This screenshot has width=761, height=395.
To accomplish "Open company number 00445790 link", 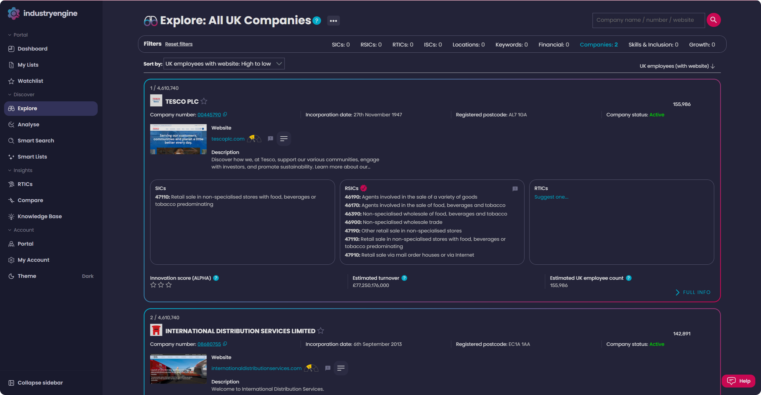I will 209,114.
